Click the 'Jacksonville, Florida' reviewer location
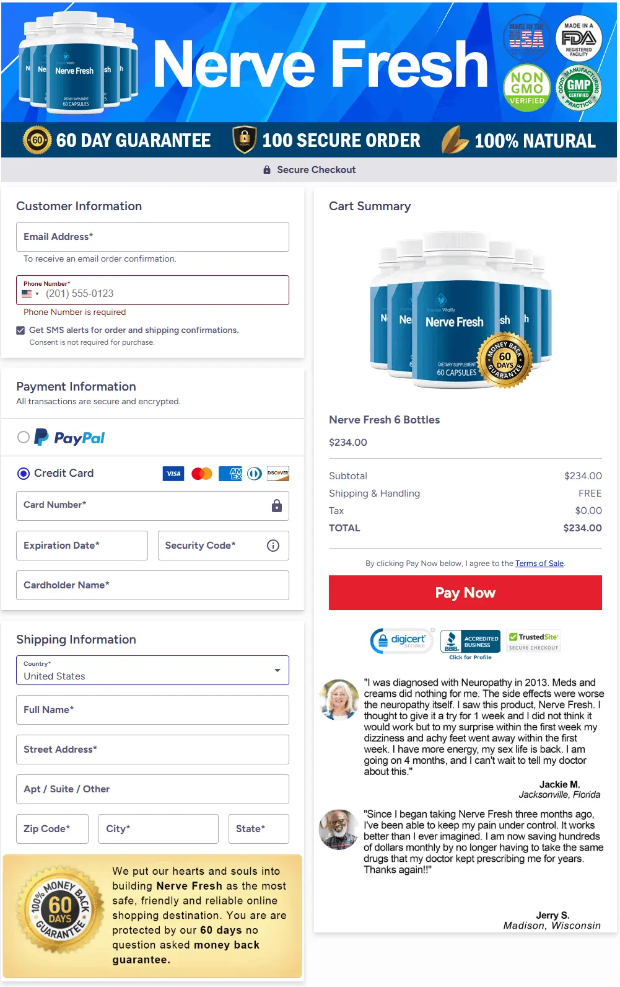The image size is (620, 987). point(559,795)
